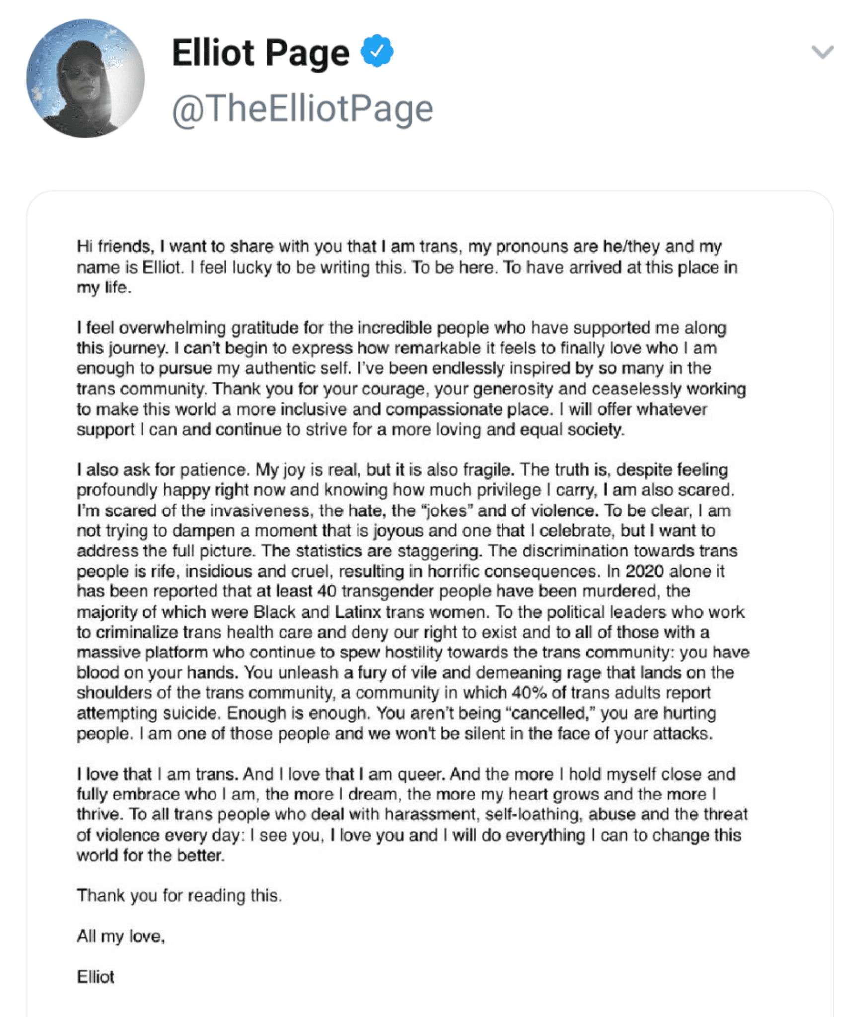Image resolution: width=860 pixels, height=1017 pixels.
Task: Click the "Elliot" signature at letter bottom
Action: pyautogui.click(x=95, y=977)
